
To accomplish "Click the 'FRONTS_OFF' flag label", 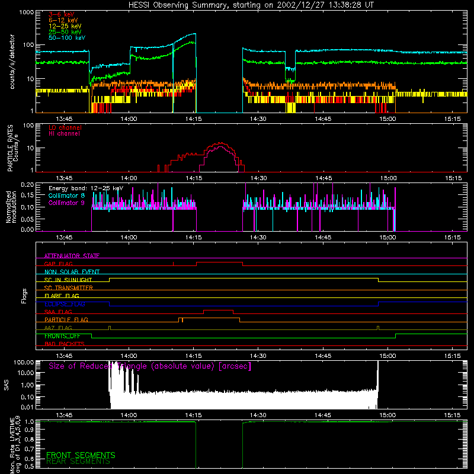I will click(x=62, y=336).
